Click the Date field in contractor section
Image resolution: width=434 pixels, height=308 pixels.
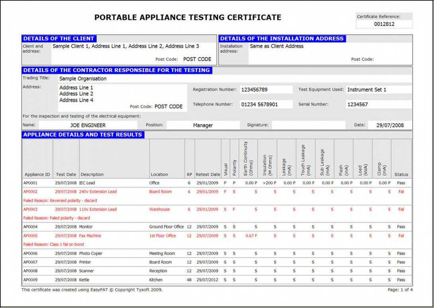coord(390,125)
